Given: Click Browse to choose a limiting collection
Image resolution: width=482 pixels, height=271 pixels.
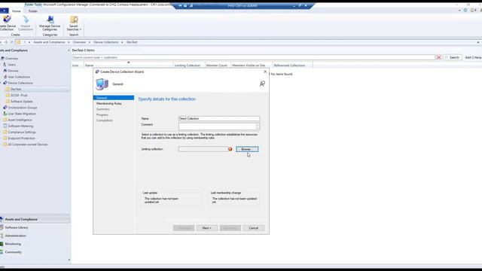Looking at the screenshot, I should click(247, 149).
